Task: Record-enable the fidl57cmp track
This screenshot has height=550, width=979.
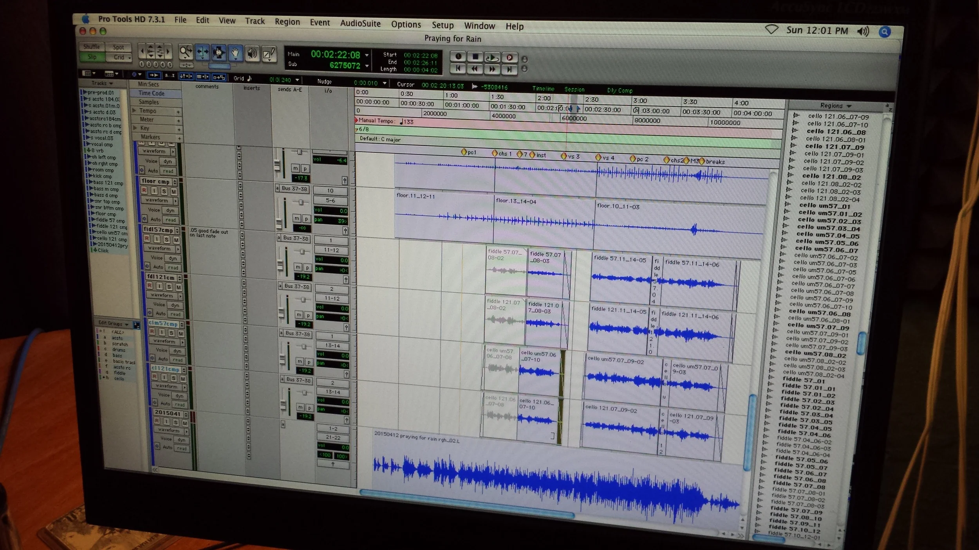Action: tap(147, 238)
